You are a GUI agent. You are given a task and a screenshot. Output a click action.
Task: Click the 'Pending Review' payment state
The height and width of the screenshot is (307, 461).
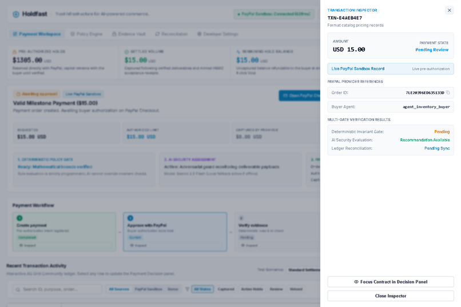[432, 50]
